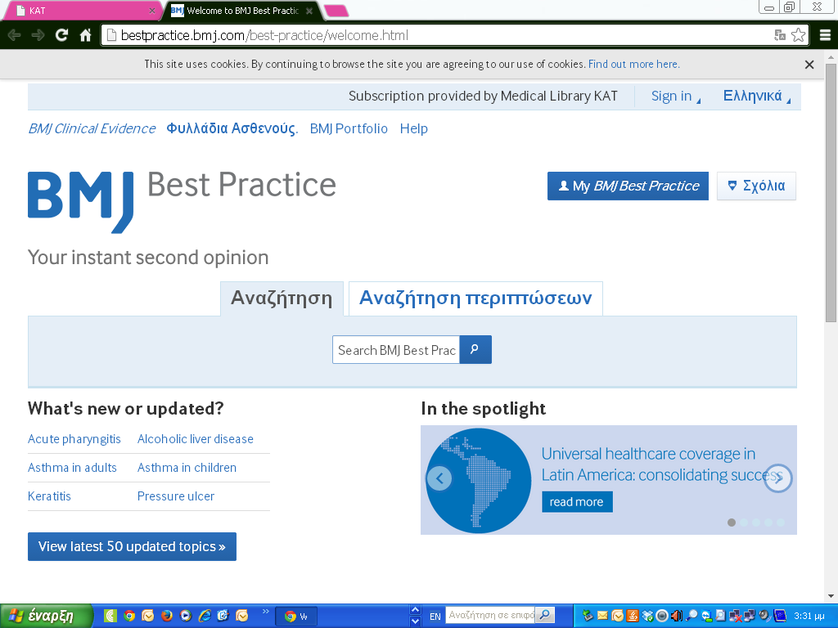Image resolution: width=838 pixels, height=628 pixels.
Task: Open the Asthma in adults topic
Action: coord(72,468)
